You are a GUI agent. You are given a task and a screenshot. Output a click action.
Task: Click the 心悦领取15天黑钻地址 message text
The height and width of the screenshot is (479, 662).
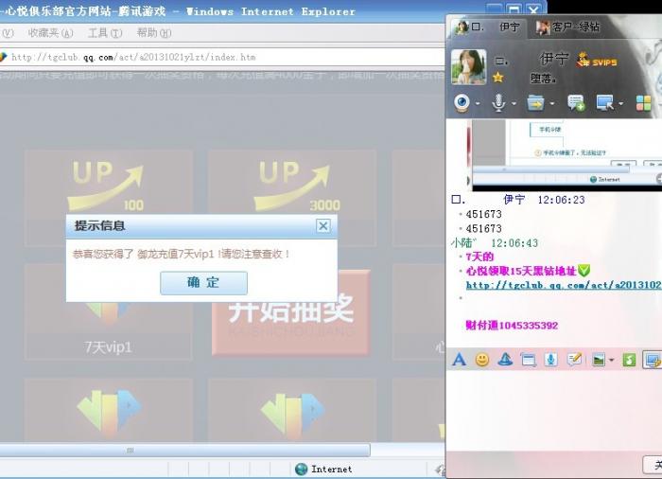pos(521,271)
